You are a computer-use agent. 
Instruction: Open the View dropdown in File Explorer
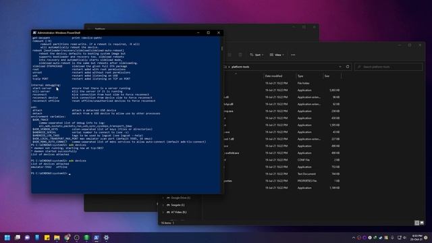pos(277,55)
